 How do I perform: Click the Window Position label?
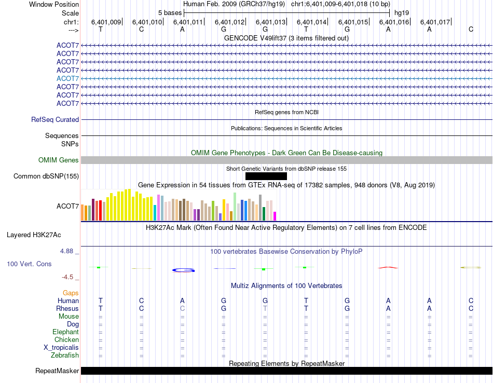pos(54,4)
